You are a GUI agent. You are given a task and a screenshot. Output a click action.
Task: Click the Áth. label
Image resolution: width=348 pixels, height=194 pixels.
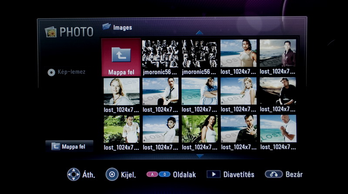89,175
